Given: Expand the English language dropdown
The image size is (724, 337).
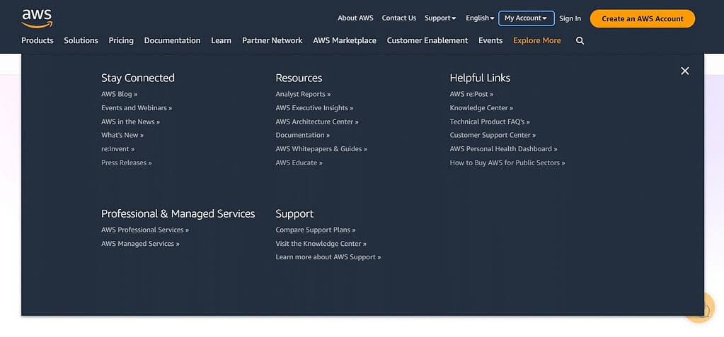Looking at the screenshot, I should (480, 18).
